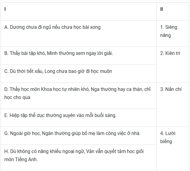The width and height of the screenshot is (190, 171).
Task: Select statement B about Minh xem lời giải
Action: (x=79, y=56)
